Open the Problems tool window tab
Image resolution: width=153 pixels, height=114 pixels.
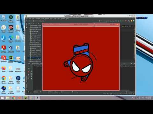(43, 92)
